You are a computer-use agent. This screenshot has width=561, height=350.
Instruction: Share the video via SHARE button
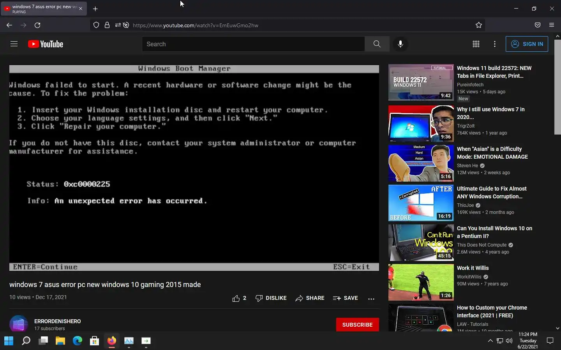tap(310, 298)
